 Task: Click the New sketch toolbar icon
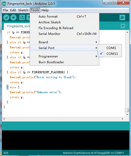pos(22,17)
